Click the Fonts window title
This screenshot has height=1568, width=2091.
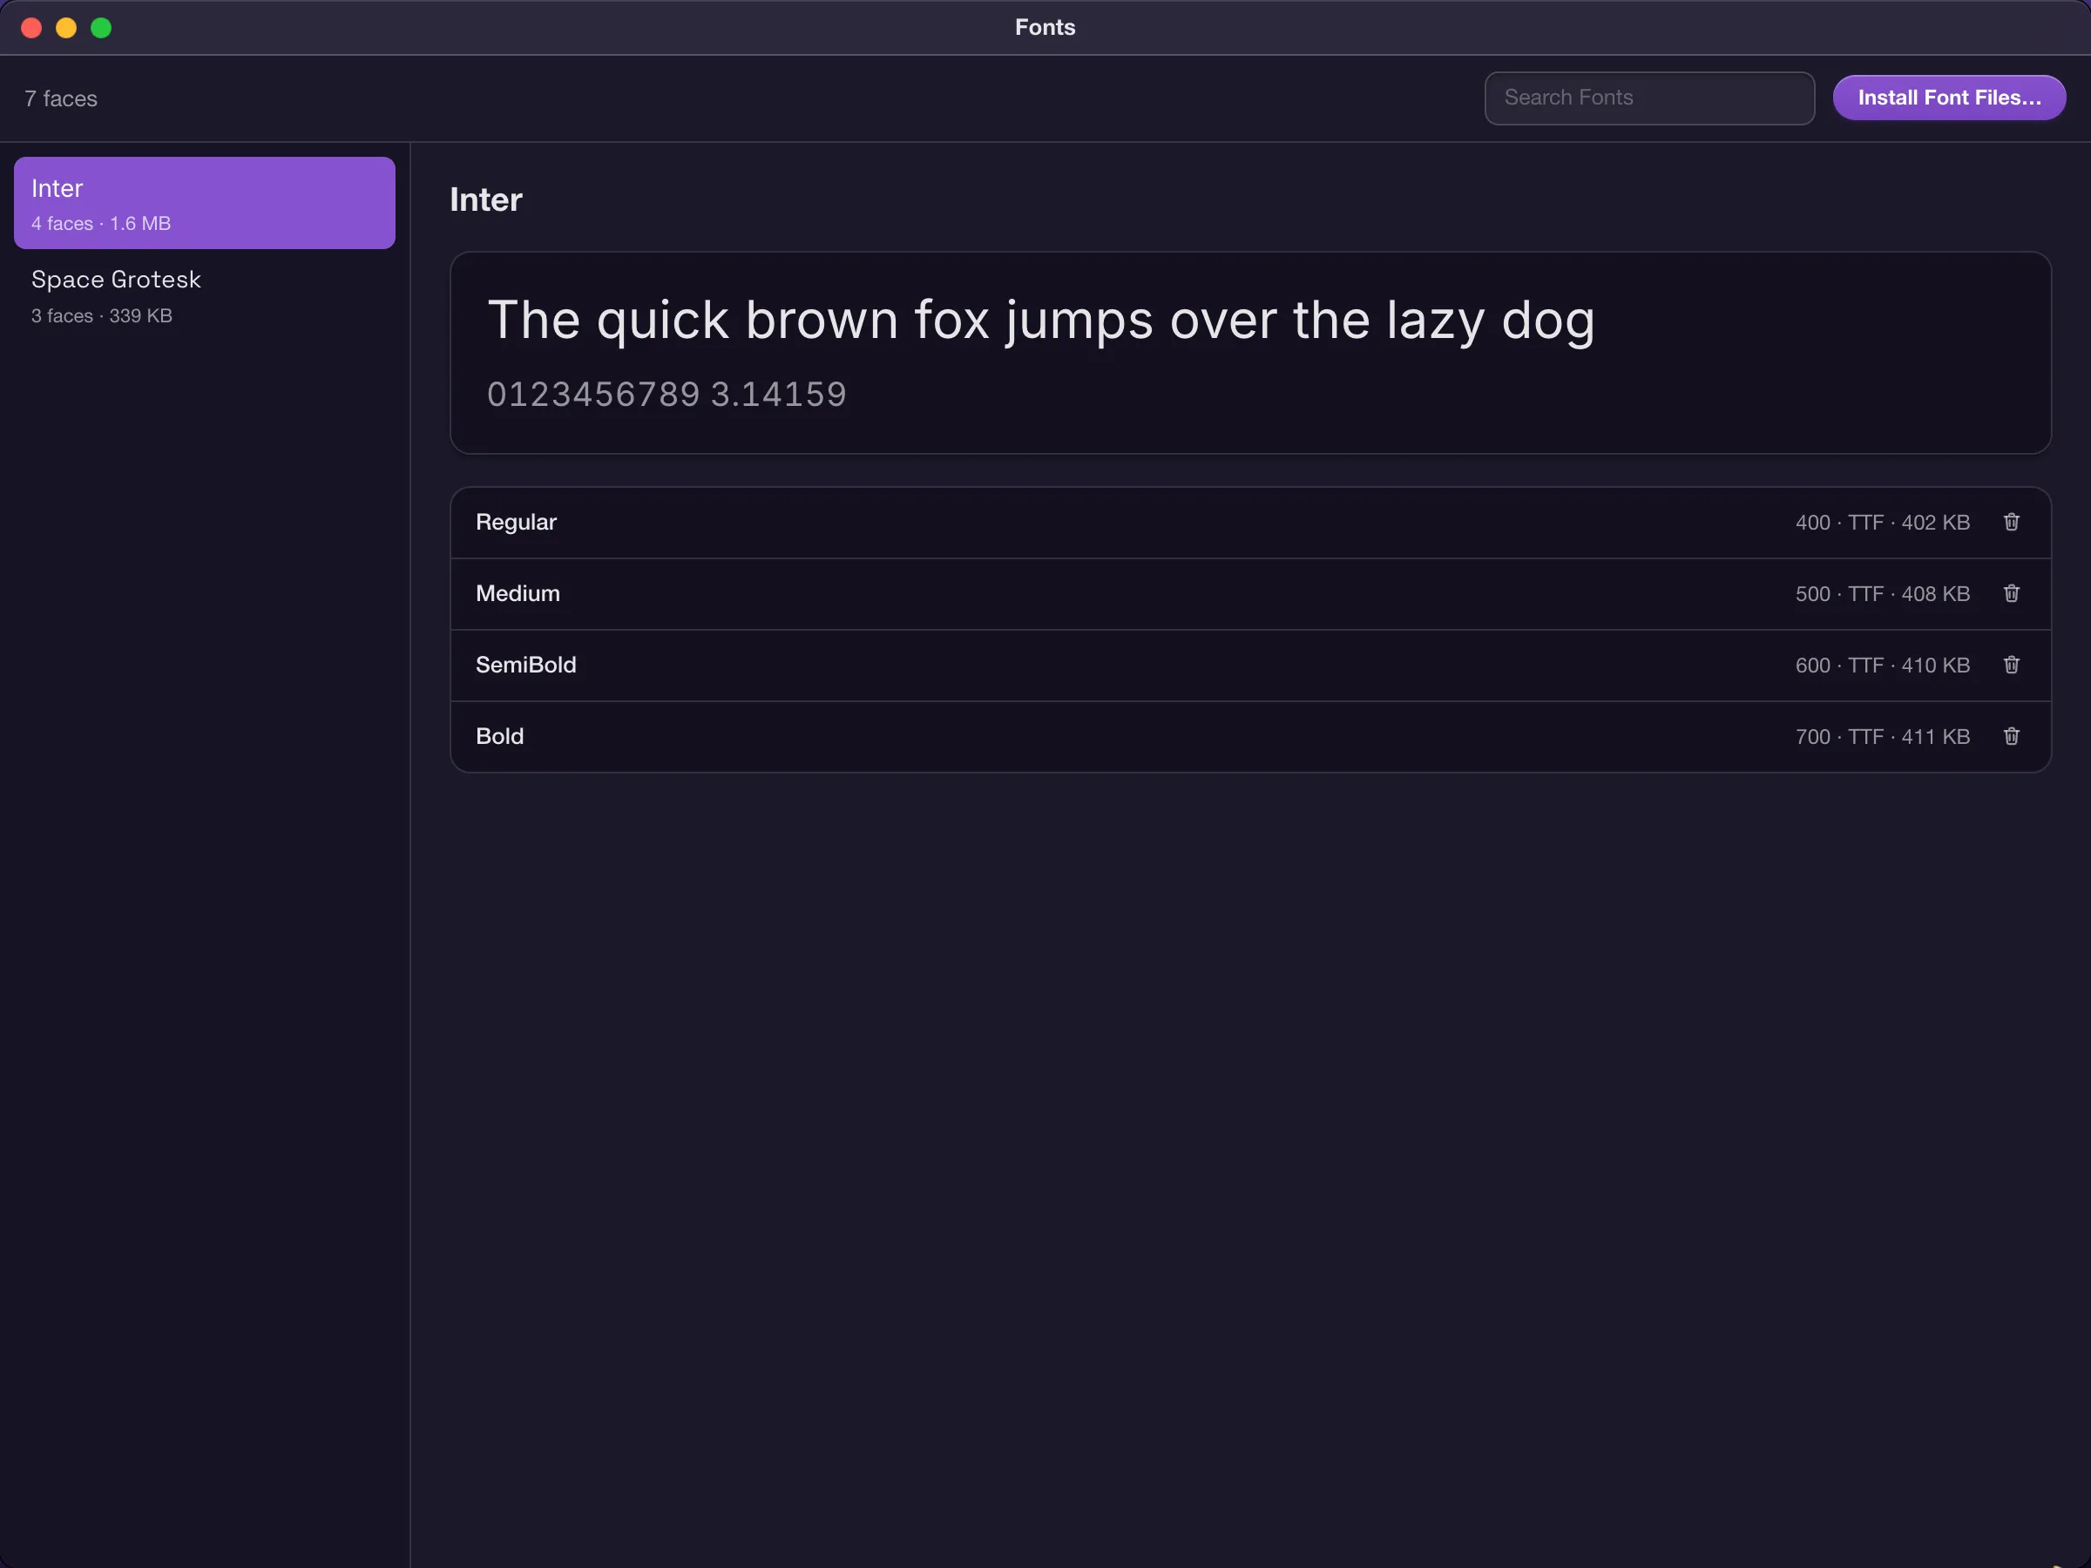click(1045, 27)
